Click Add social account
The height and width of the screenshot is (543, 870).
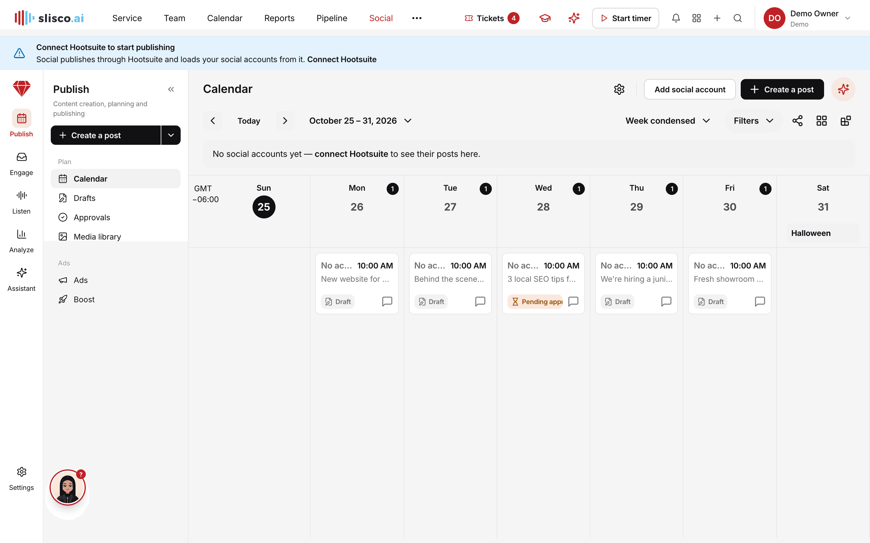[x=690, y=89]
